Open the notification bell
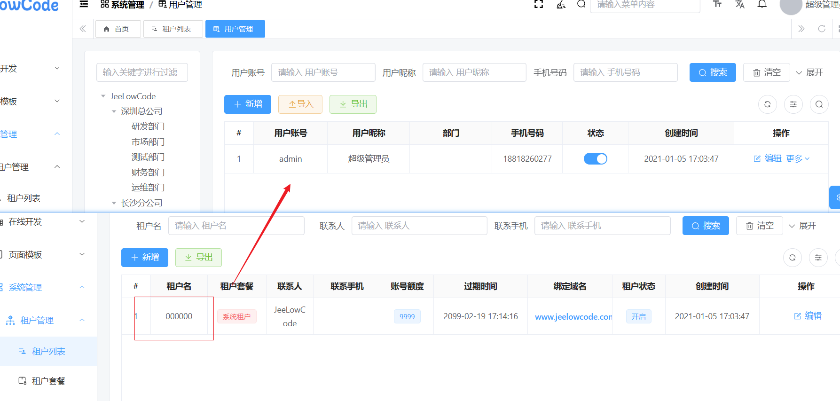 pos(762,4)
